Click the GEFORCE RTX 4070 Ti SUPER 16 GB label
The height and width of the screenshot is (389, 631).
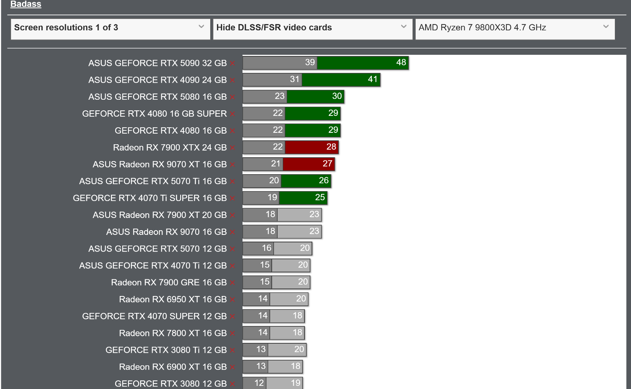point(150,198)
